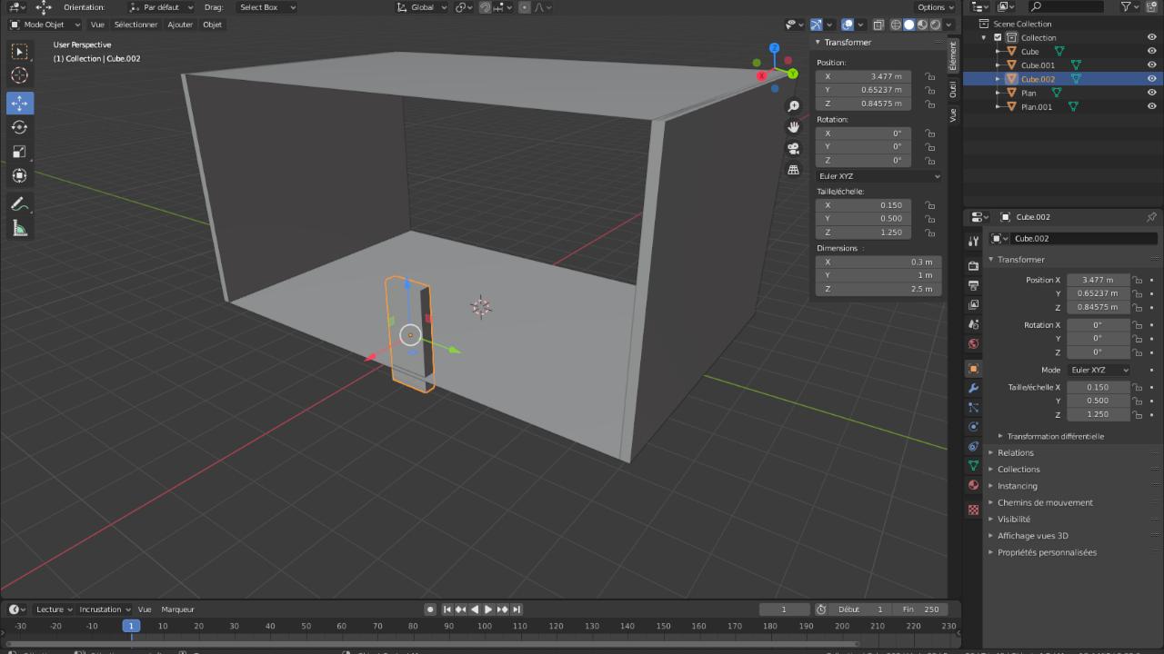Hide Cube.001 using the eye icon
Viewport: 1164px width, 654px height.
coord(1151,65)
